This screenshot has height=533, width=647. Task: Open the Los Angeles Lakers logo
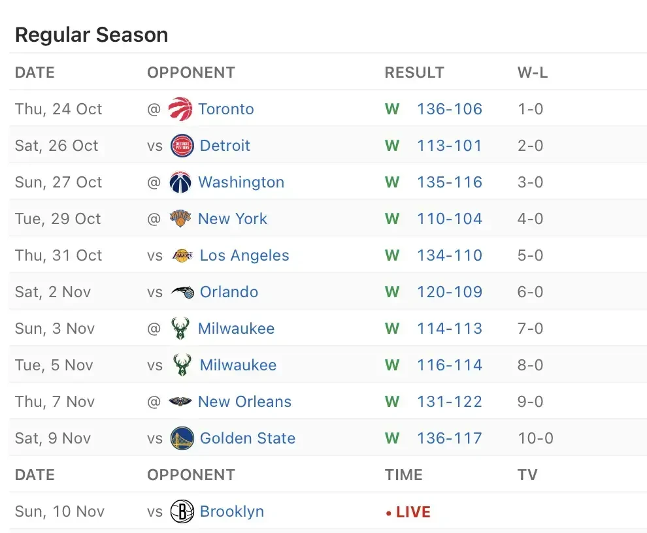pos(182,255)
